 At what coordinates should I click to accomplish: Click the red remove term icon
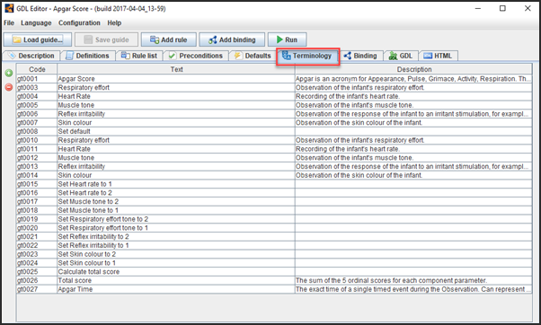pos(9,87)
